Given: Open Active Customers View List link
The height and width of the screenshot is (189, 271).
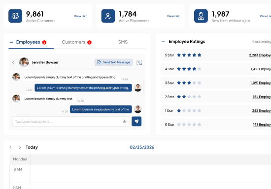Looking at the screenshot, I should tap(80, 16).
